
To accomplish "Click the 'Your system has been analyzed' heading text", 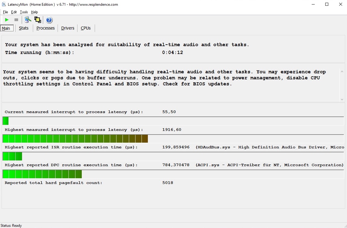I will coord(127,45).
